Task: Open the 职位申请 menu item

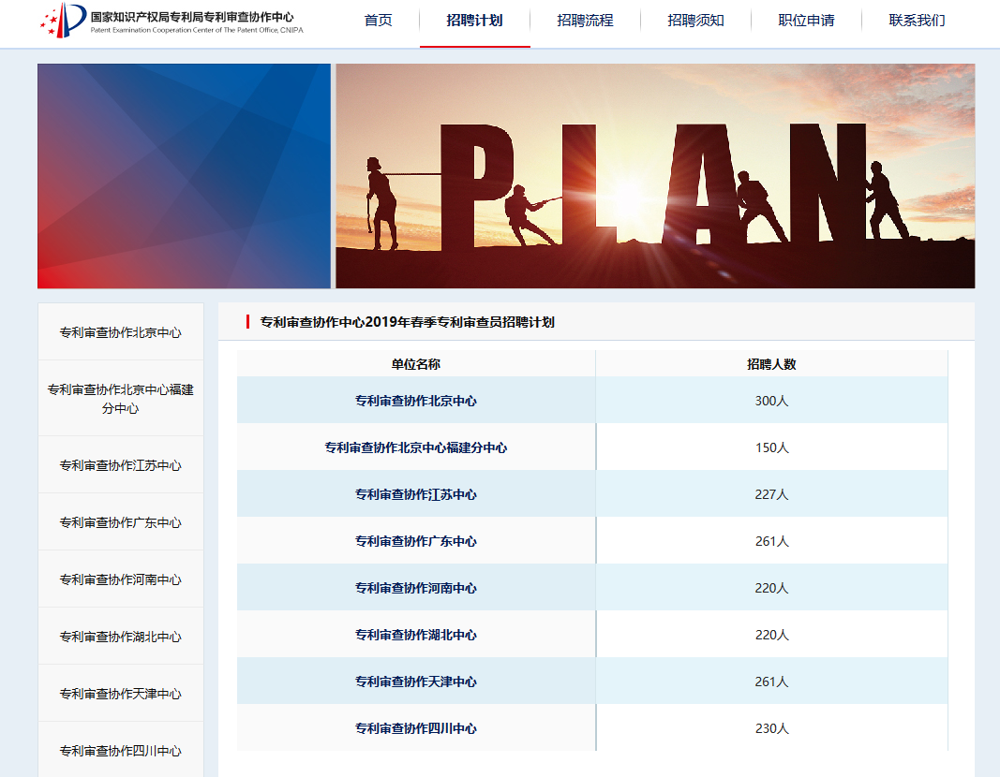Action: tap(806, 21)
